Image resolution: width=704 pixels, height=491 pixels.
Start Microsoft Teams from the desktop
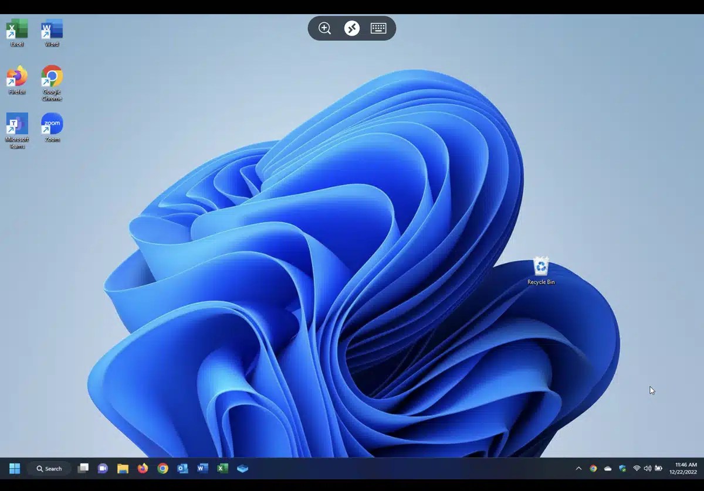16,125
